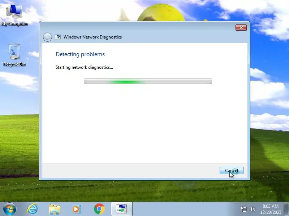Click the "Windows Network Diagnostics" title text
The height and width of the screenshot is (216, 289).
pos(92,37)
